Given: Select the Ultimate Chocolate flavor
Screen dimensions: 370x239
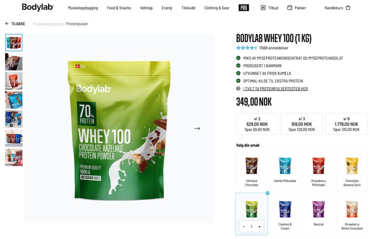Looking at the screenshot, I should tap(252, 171).
